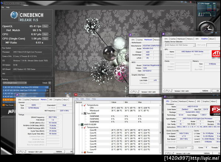The image size is (221, 162).
Task: Click the fan icon beside Fans PWM
Action: (x=85, y=113)
